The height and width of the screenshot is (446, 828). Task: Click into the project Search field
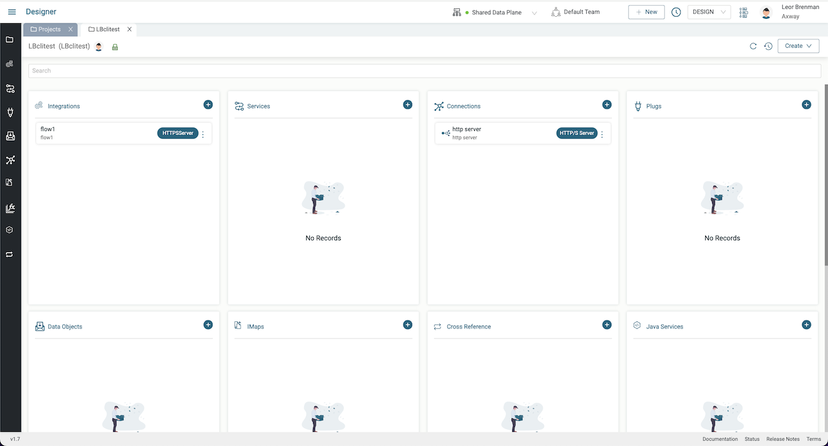tap(425, 70)
